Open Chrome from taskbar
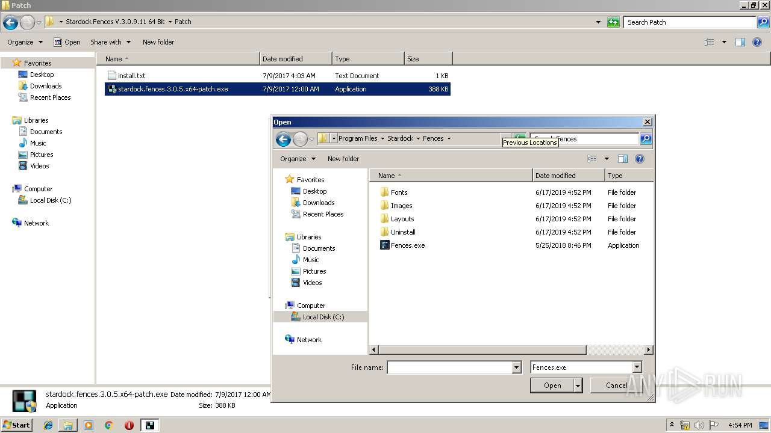Screen dimensions: 771x433 click(x=108, y=425)
